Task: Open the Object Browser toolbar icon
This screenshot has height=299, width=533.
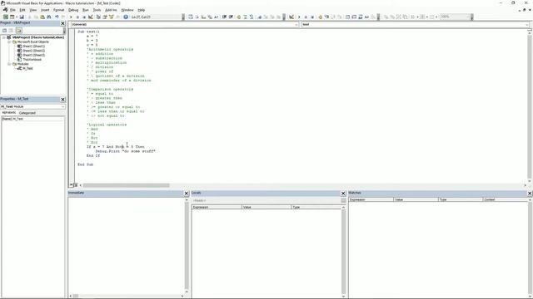Action: (111, 17)
